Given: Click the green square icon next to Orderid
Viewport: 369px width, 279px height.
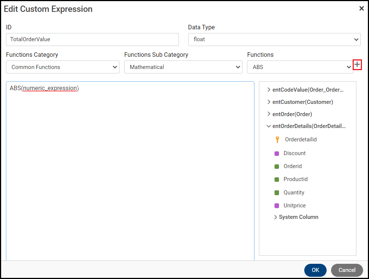Looking at the screenshot, I should 277,167.
